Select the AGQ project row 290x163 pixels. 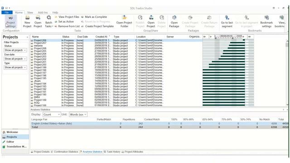116,103
